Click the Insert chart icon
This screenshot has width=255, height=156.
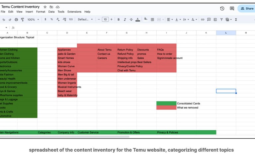(215, 20)
